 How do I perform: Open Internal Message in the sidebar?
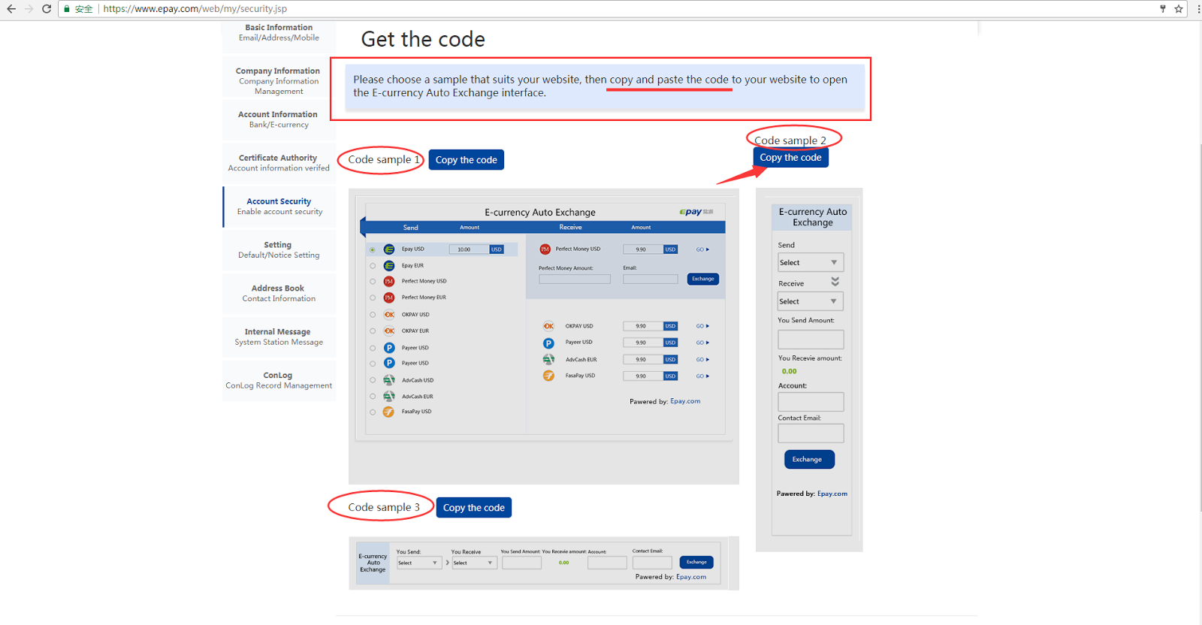279,337
